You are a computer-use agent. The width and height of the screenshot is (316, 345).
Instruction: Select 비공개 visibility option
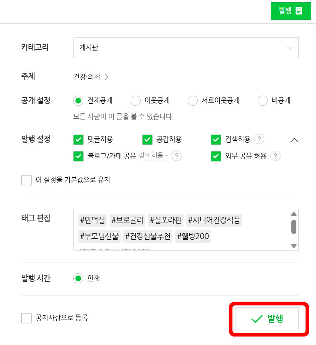pyautogui.click(x=263, y=101)
